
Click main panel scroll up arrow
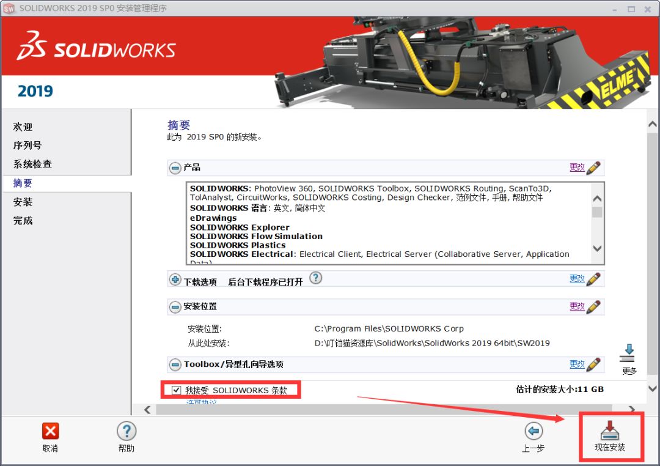point(653,124)
